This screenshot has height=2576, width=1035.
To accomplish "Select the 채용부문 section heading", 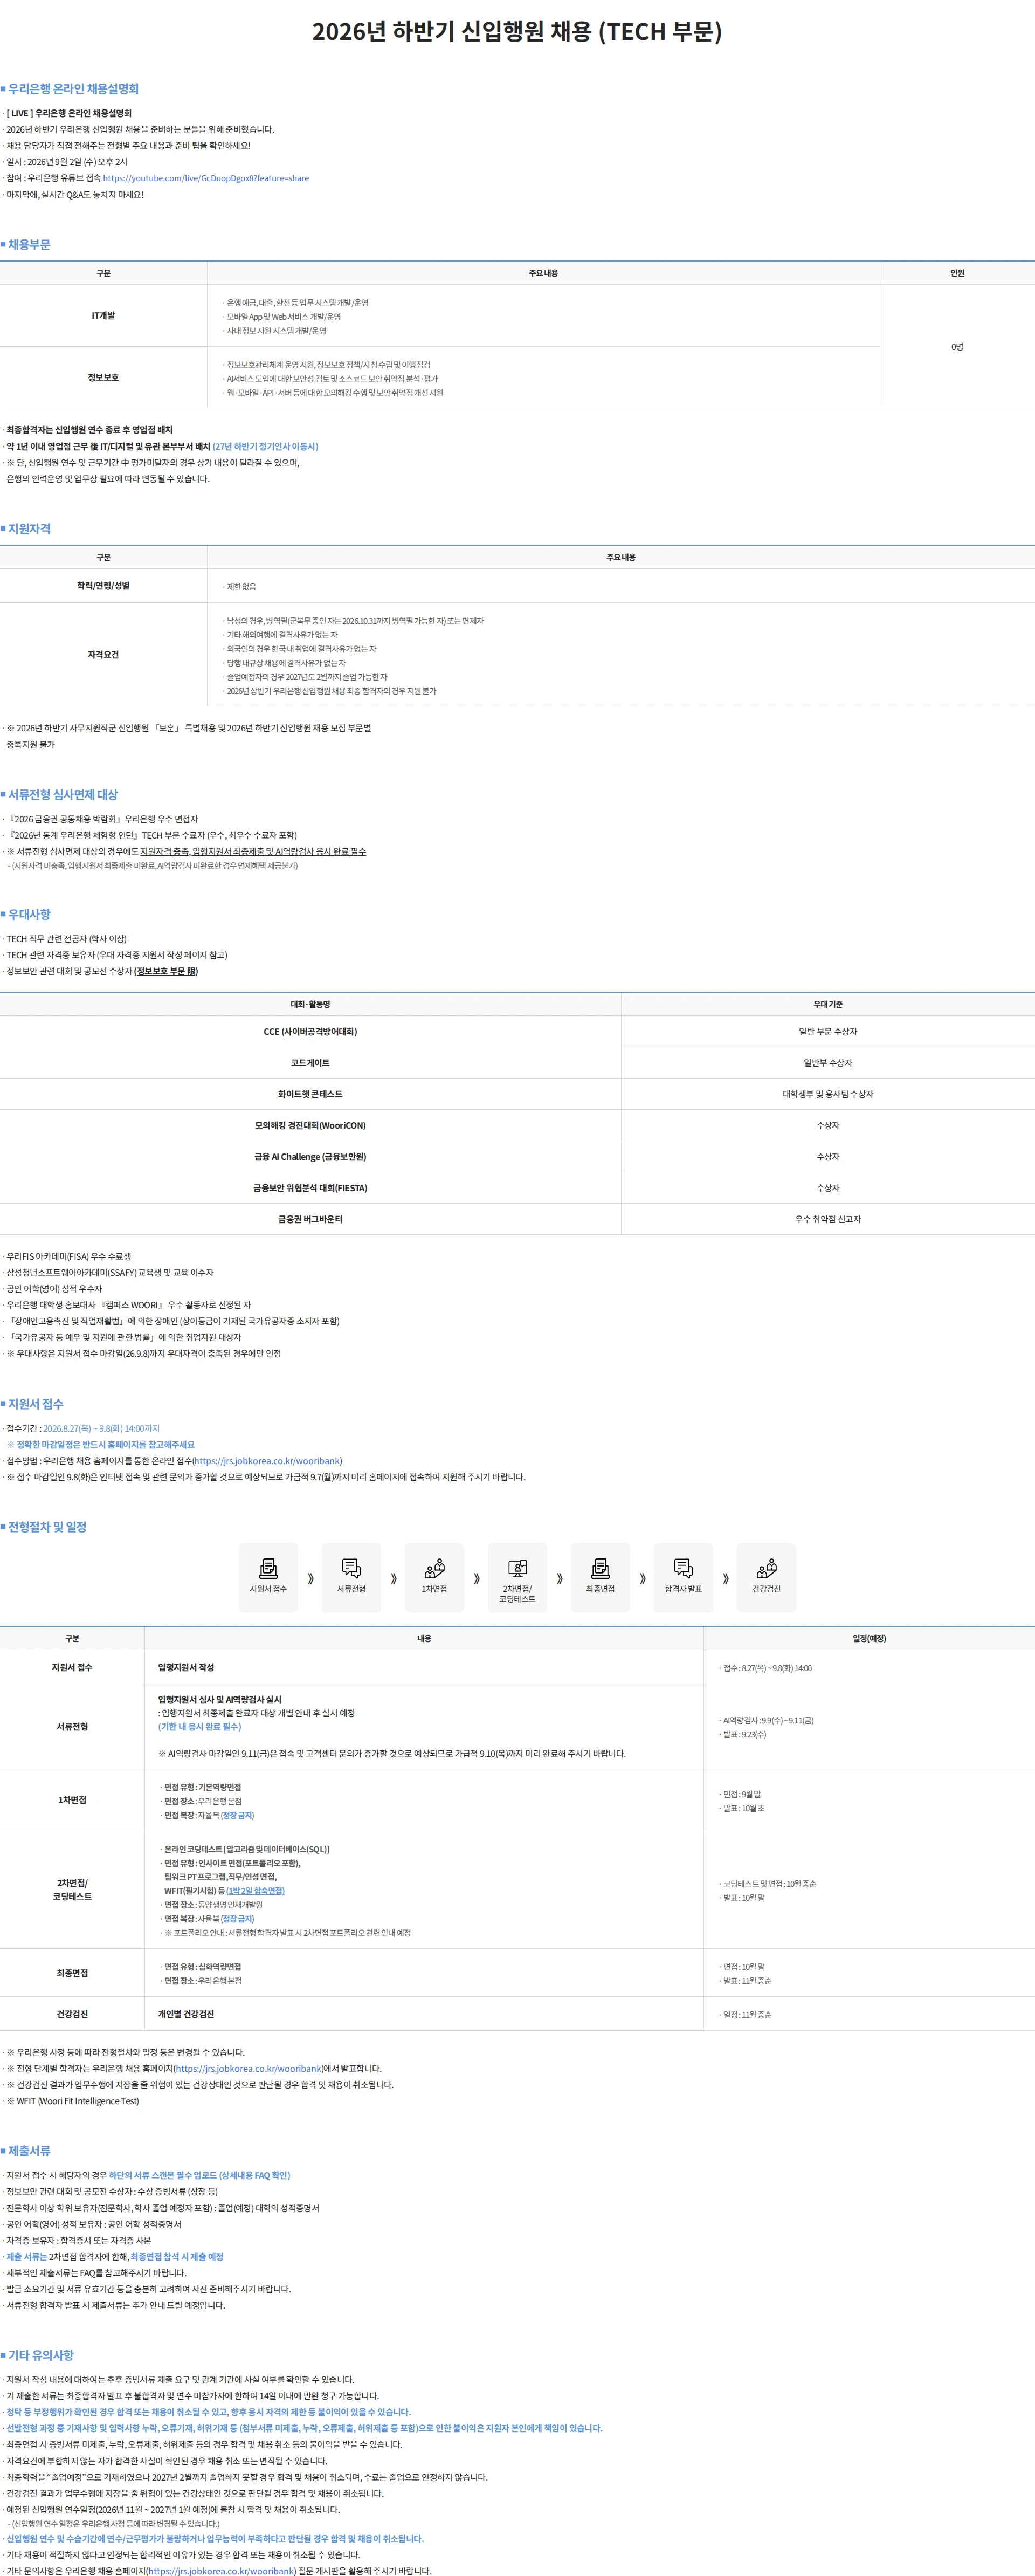I will [29, 244].
